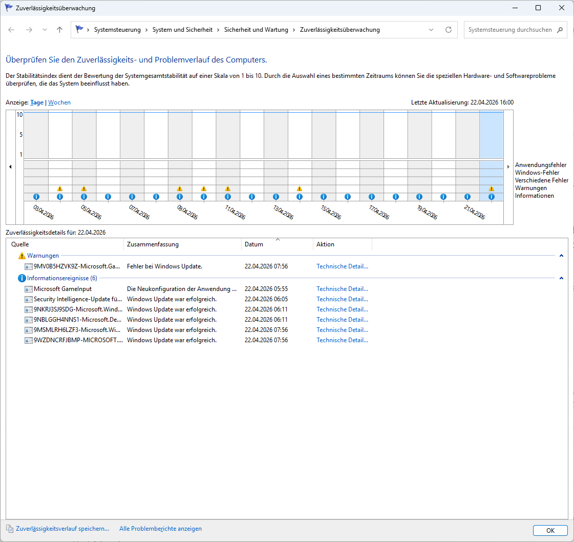Go back with the back arrow

point(11,30)
